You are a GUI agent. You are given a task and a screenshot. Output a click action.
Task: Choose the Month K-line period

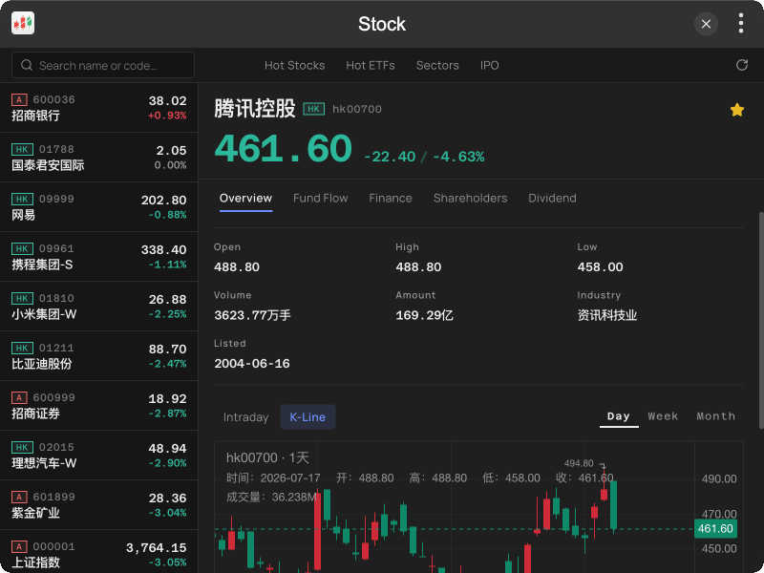tap(715, 416)
